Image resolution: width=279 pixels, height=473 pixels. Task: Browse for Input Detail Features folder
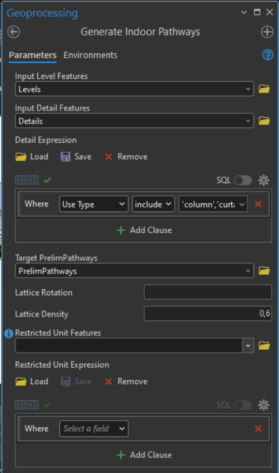264,121
